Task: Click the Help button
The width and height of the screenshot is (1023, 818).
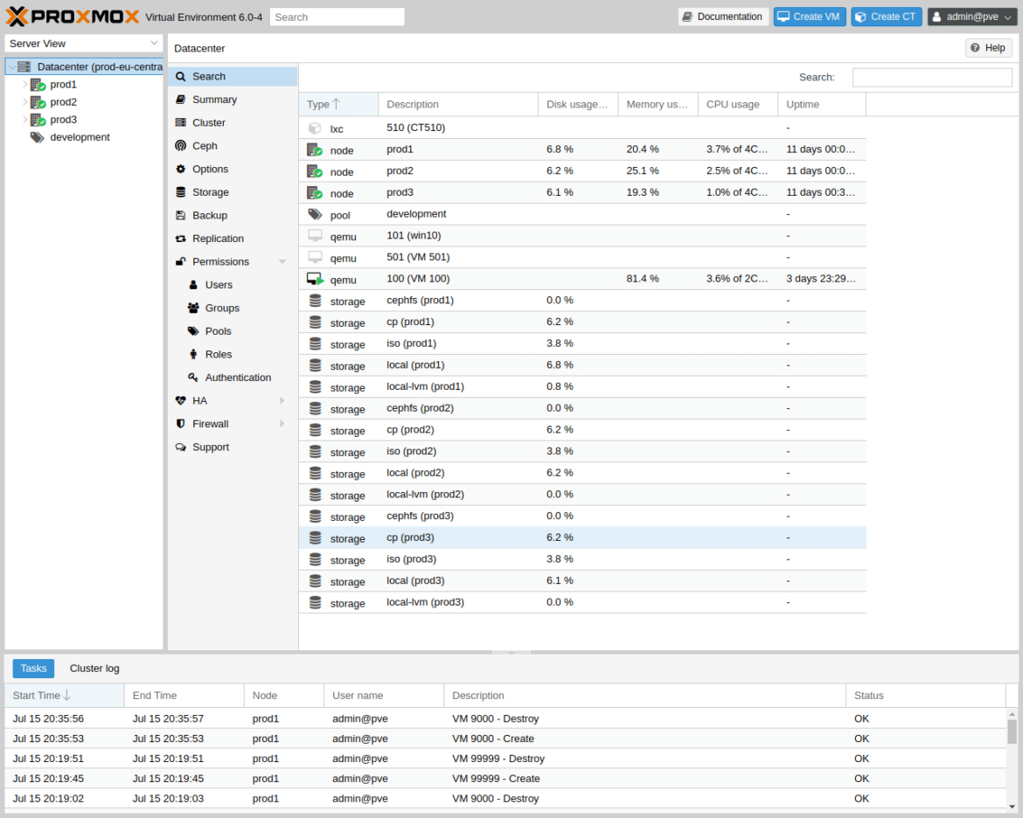Action: click(x=988, y=47)
